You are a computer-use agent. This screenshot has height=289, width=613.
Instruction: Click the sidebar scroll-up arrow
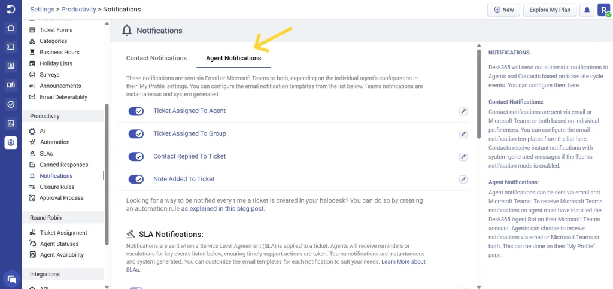click(107, 23)
